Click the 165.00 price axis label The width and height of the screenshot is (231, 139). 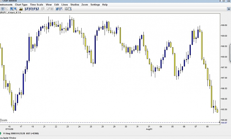(224, 120)
